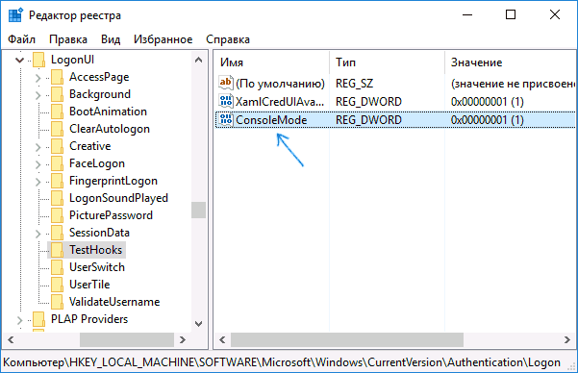Viewport: 578px width, 373px height.
Task: Click the LogonSoundPlayed folder icon
Action: 57,198
